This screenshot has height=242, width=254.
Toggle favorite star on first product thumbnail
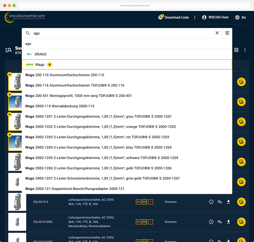tap(10, 74)
